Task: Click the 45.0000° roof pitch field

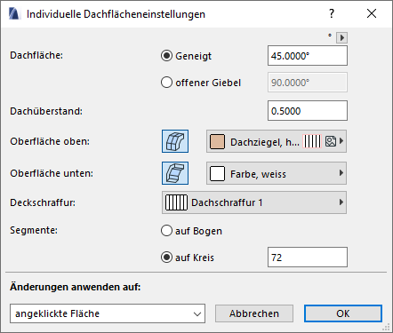Action: click(x=308, y=56)
